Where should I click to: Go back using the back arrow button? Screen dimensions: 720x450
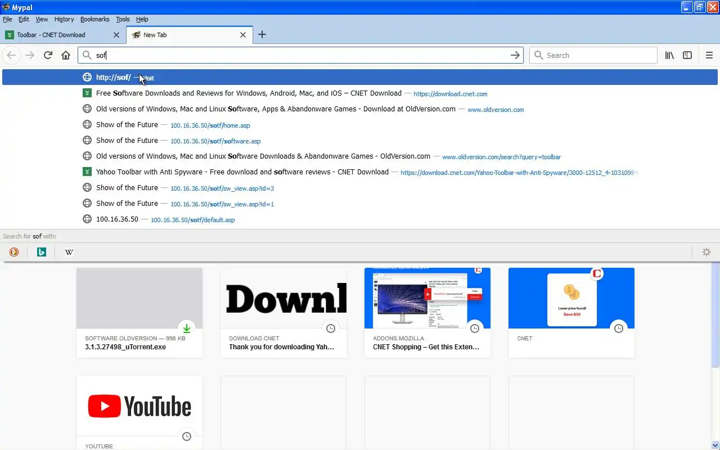pos(11,55)
